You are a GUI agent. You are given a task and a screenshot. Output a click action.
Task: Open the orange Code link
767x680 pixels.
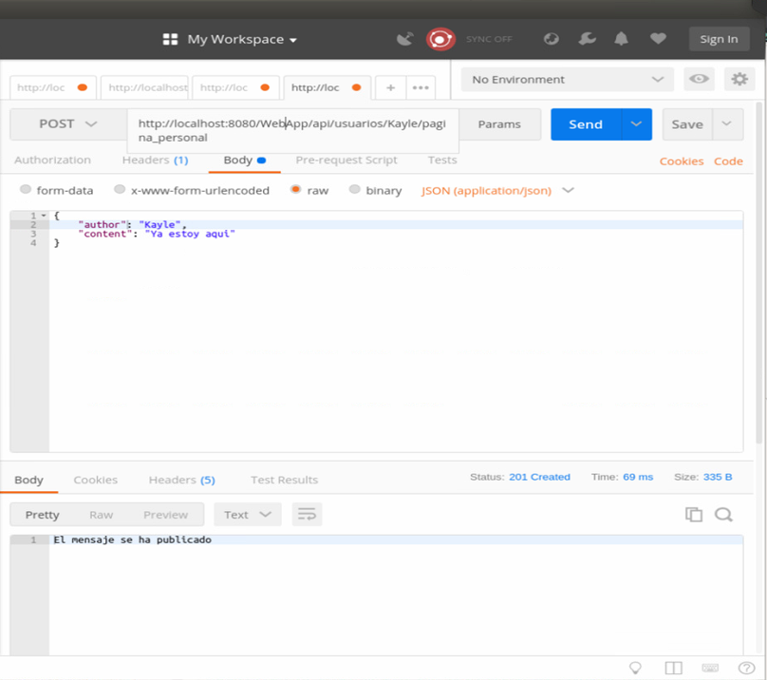[728, 161]
